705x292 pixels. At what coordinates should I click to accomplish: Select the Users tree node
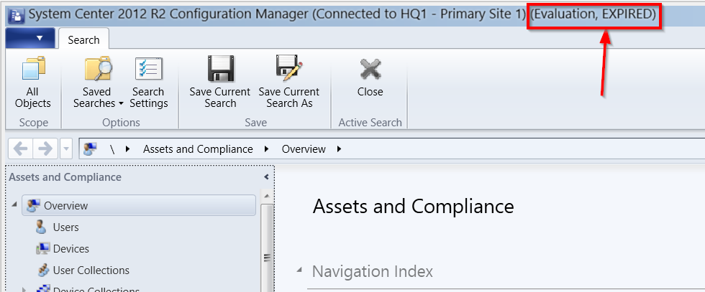[x=65, y=227]
